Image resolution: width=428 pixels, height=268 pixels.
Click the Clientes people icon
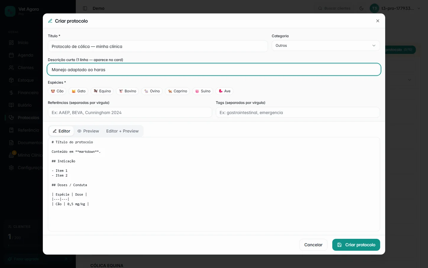(x=11, y=68)
